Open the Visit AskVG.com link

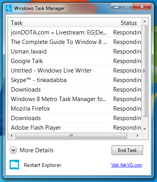127,165
